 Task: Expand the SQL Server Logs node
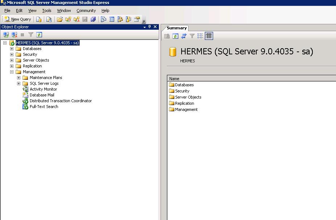pos(18,83)
